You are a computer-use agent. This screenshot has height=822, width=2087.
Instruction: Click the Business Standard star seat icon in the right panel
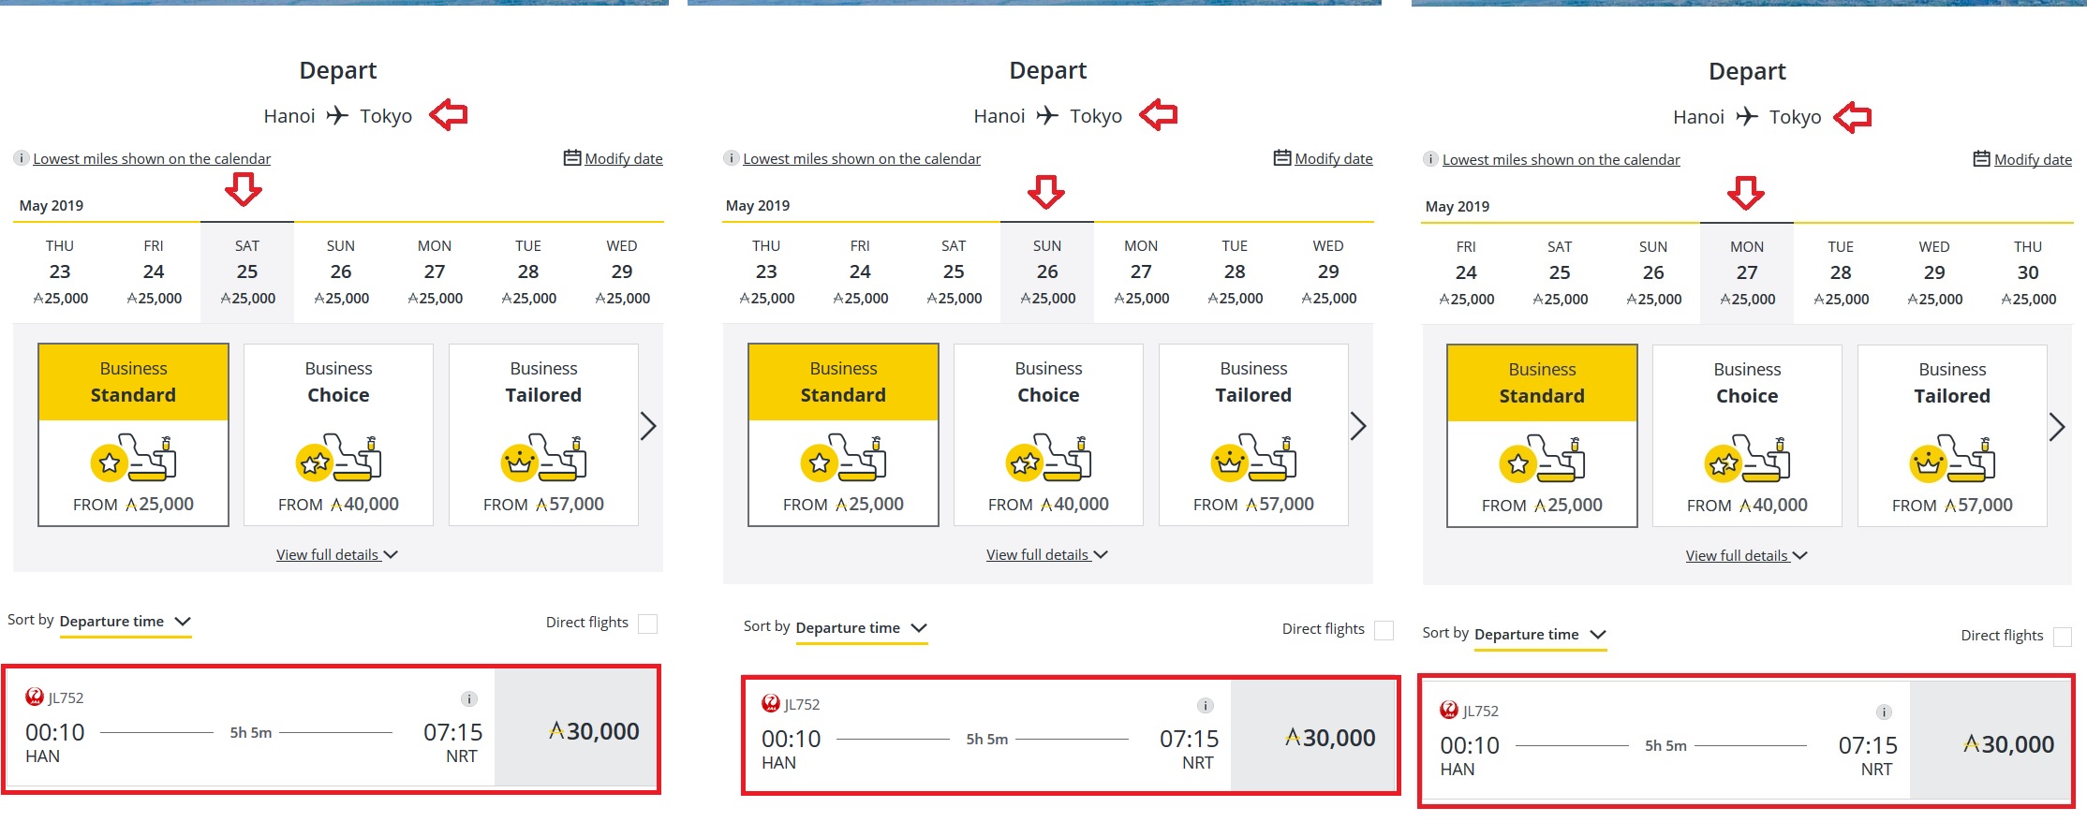pos(1542,459)
